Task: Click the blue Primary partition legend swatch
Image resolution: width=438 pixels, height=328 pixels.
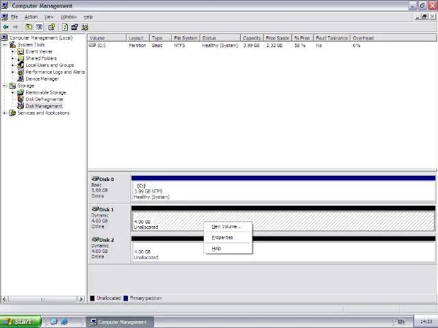Action: (x=126, y=298)
